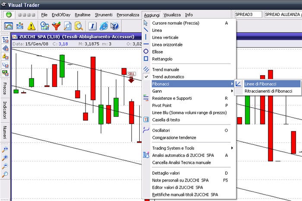Click the people and chart toolbar icon
Image resolution: width=302 pixels, height=201 pixels.
[20, 26]
